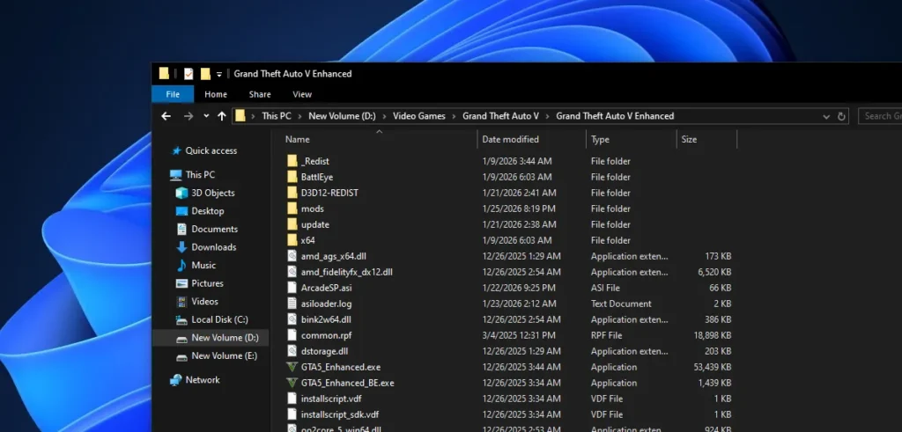
Task: Click the Refresh button in the address bar
Action: tap(841, 116)
